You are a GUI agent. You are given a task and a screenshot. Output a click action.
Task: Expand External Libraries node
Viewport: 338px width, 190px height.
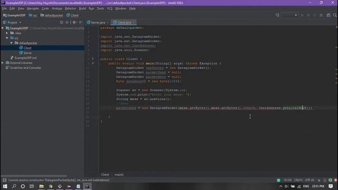[x=3, y=63]
